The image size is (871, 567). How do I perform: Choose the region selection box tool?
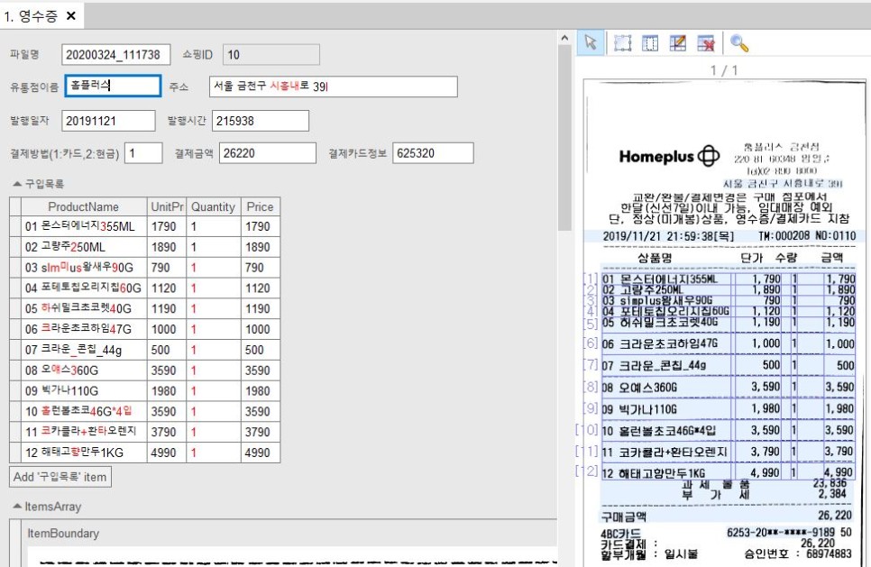coord(622,42)
